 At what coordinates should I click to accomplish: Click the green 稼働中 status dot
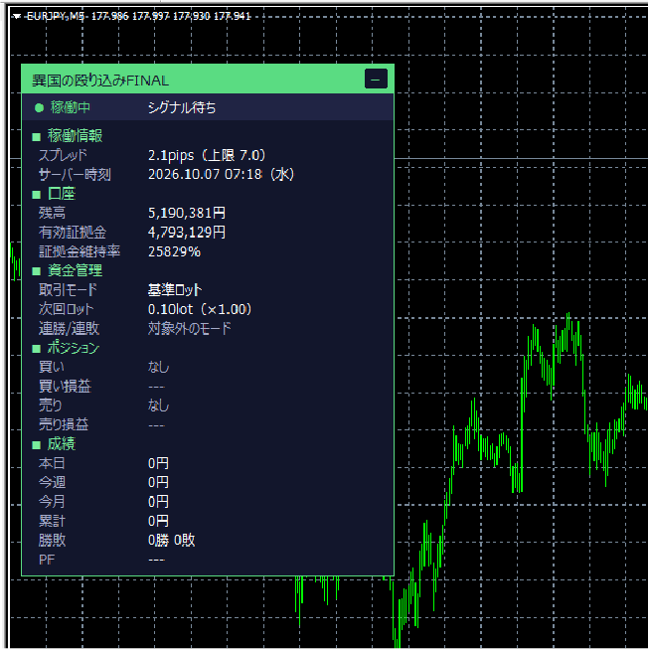pyautogui.click(x=40, y=108)
